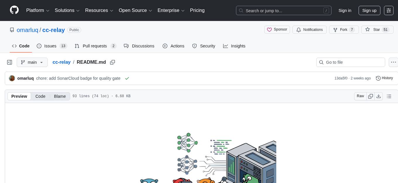Image resolution: width=398 pixels, height=183 pixels.
Task: Download the raw README file icon
Action: pyautogui.click(x=379, y=96)
